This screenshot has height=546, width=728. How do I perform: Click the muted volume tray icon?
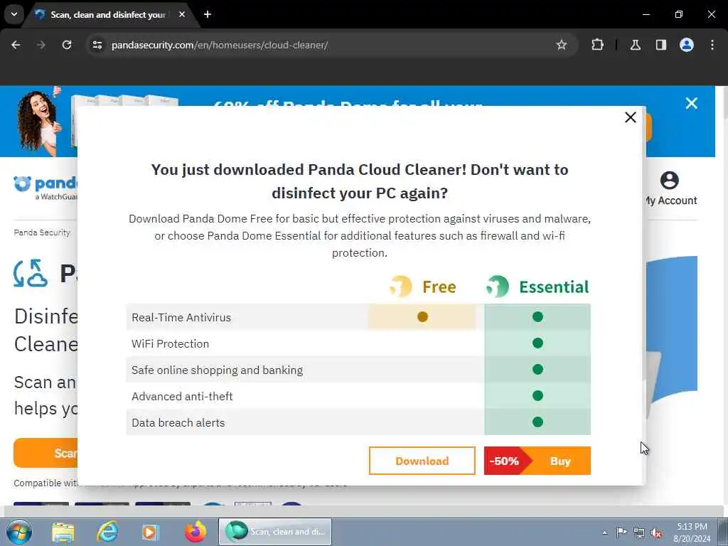[x=656, y=533]
